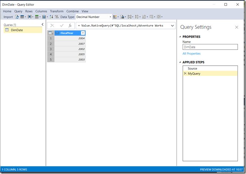Screen dimensions: 246x174
Task: Open the All Properties link
Action: click(191, 53)
